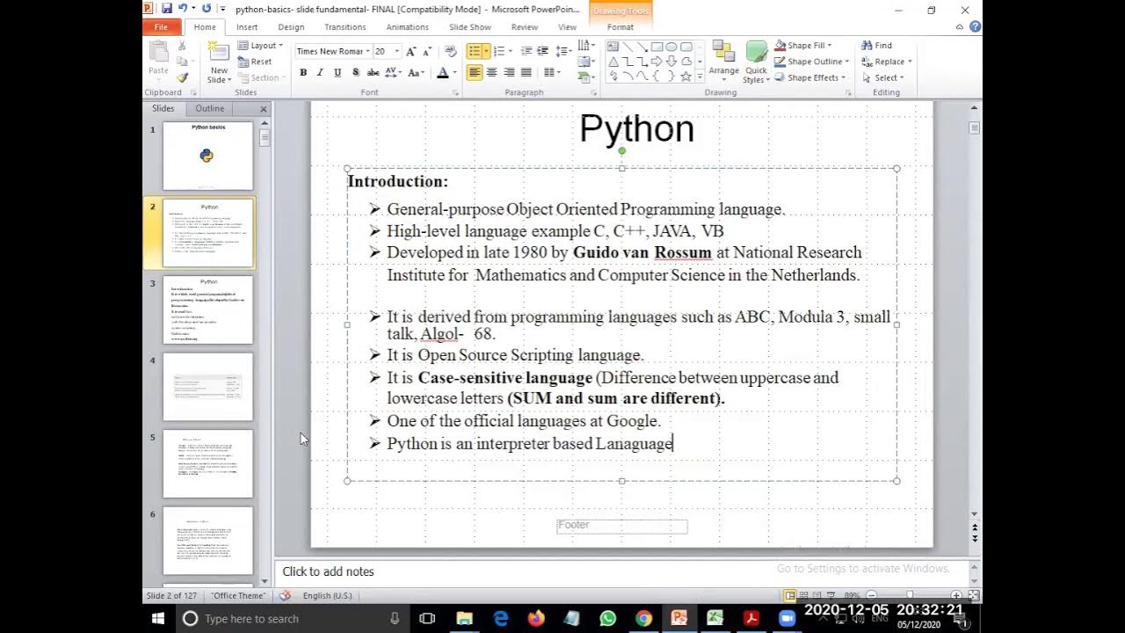Switch to the Animations tab

click(407, 27)
